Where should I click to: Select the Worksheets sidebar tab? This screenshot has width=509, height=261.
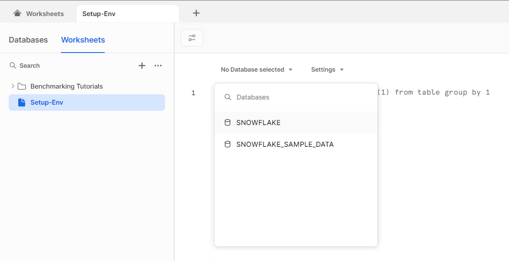pyautogui.click(x=83, y=40)
